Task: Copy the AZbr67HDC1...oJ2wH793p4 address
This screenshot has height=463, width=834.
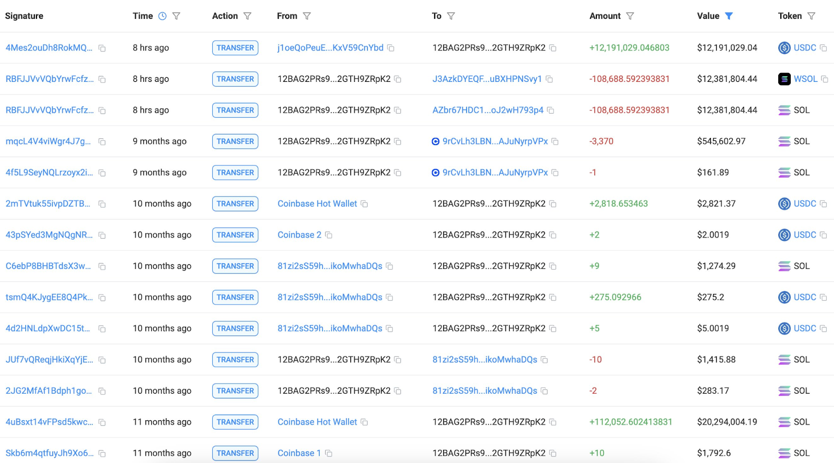Action: 551,111
